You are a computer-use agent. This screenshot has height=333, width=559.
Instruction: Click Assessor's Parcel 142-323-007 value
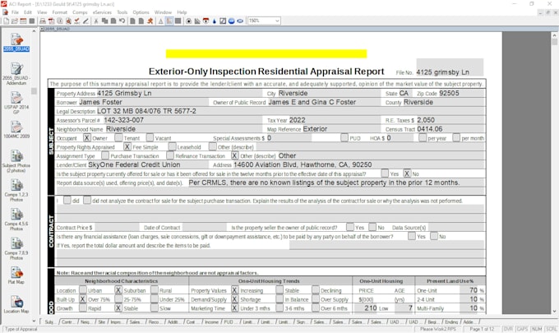[123, 120]
